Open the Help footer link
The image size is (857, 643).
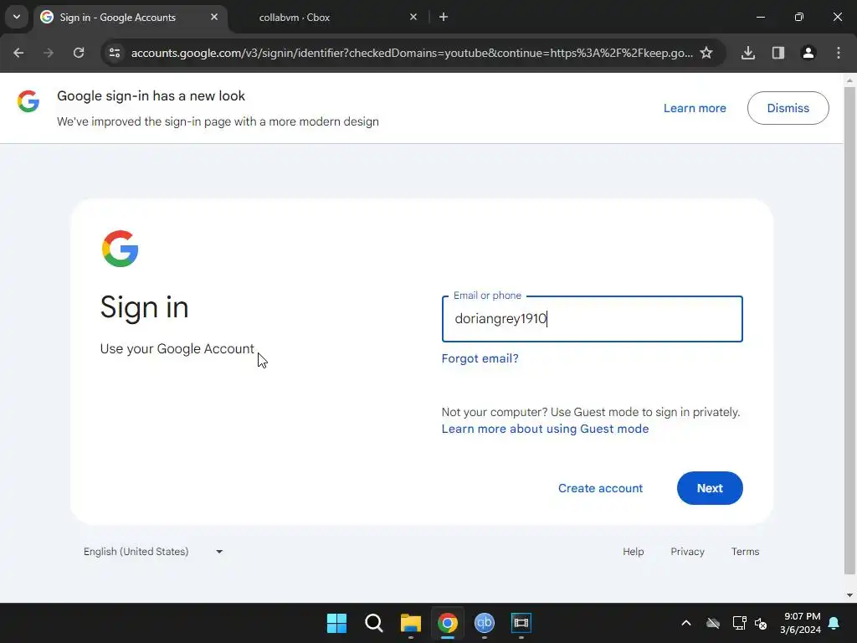click(633, 552)
